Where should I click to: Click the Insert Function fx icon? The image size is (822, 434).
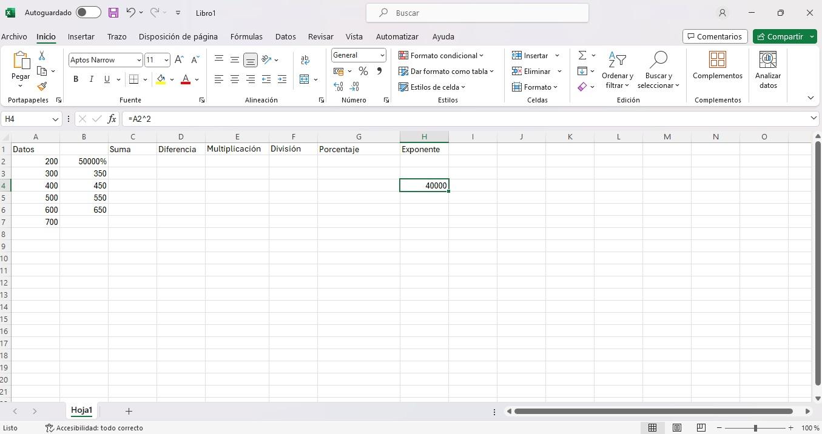pyautogui.click(x=112, y=119)
